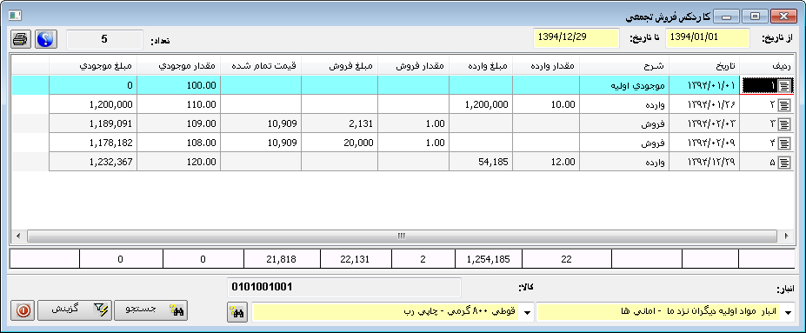Expand the انبار warehouse dropdown arrow
Viewport: 806px width, 333px height.
788,312
